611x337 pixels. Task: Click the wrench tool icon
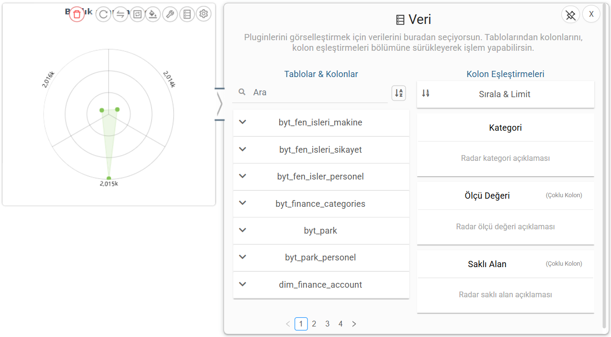170,14
